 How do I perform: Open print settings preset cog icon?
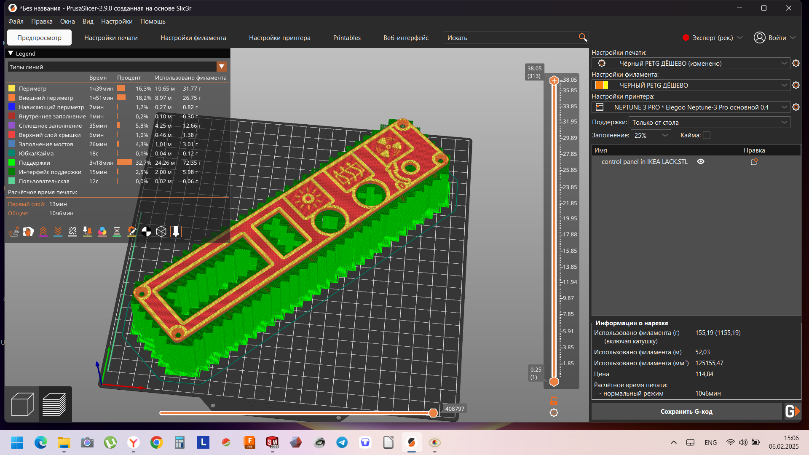[x=796, y=63]
